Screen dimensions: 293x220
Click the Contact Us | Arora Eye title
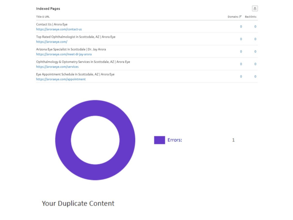click(52, 24)
